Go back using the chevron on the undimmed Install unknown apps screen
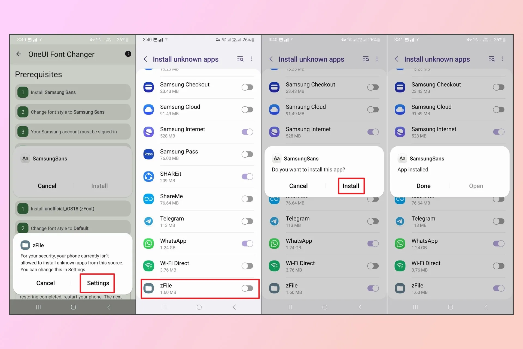Screen dimensions: 523x349 [x=145, y=59]
